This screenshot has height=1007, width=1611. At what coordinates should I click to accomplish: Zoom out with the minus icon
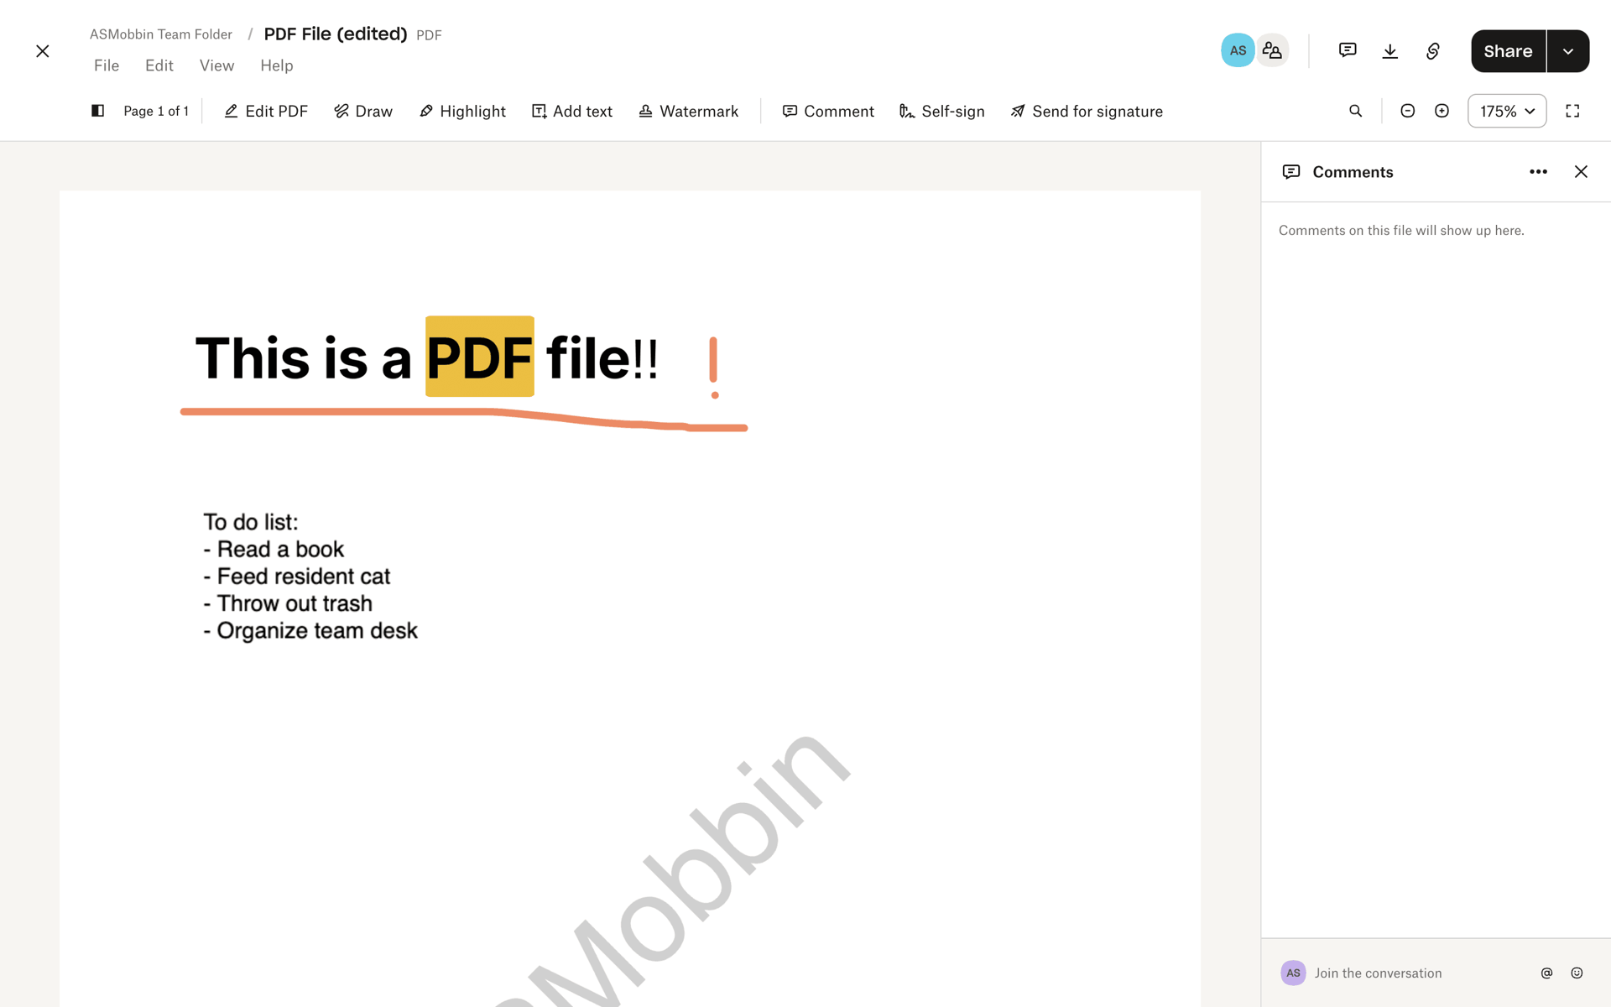point(1408,111)
